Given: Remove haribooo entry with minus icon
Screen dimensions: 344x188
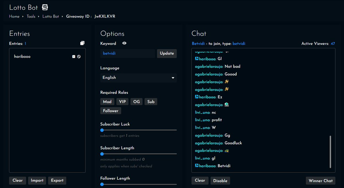Looking at the screenshot, I should point(74,57).
